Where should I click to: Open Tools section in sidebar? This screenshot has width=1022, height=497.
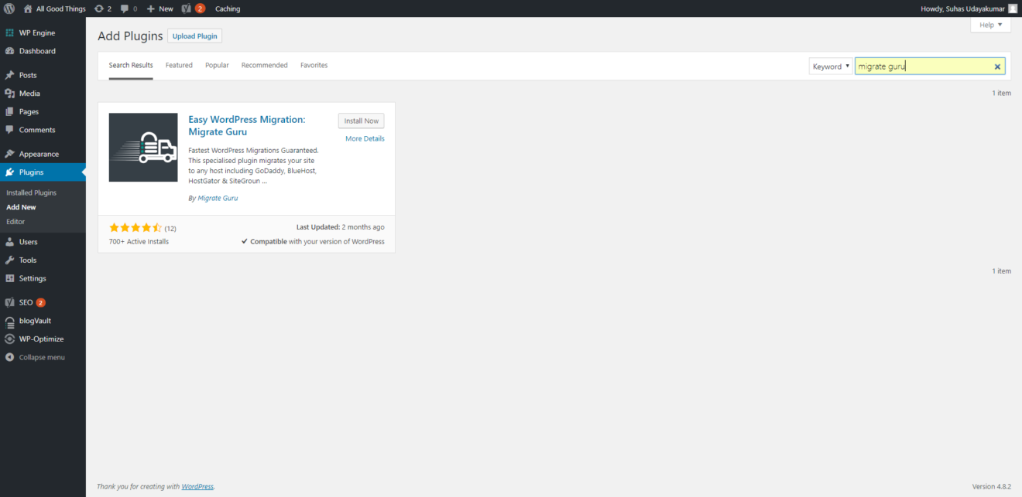[43, 260]
